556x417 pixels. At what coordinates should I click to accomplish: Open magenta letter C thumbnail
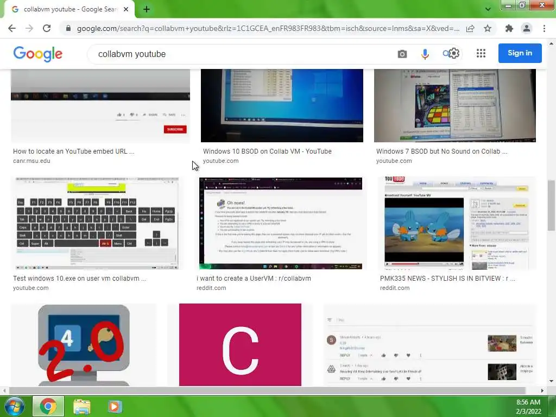point(240,345)
